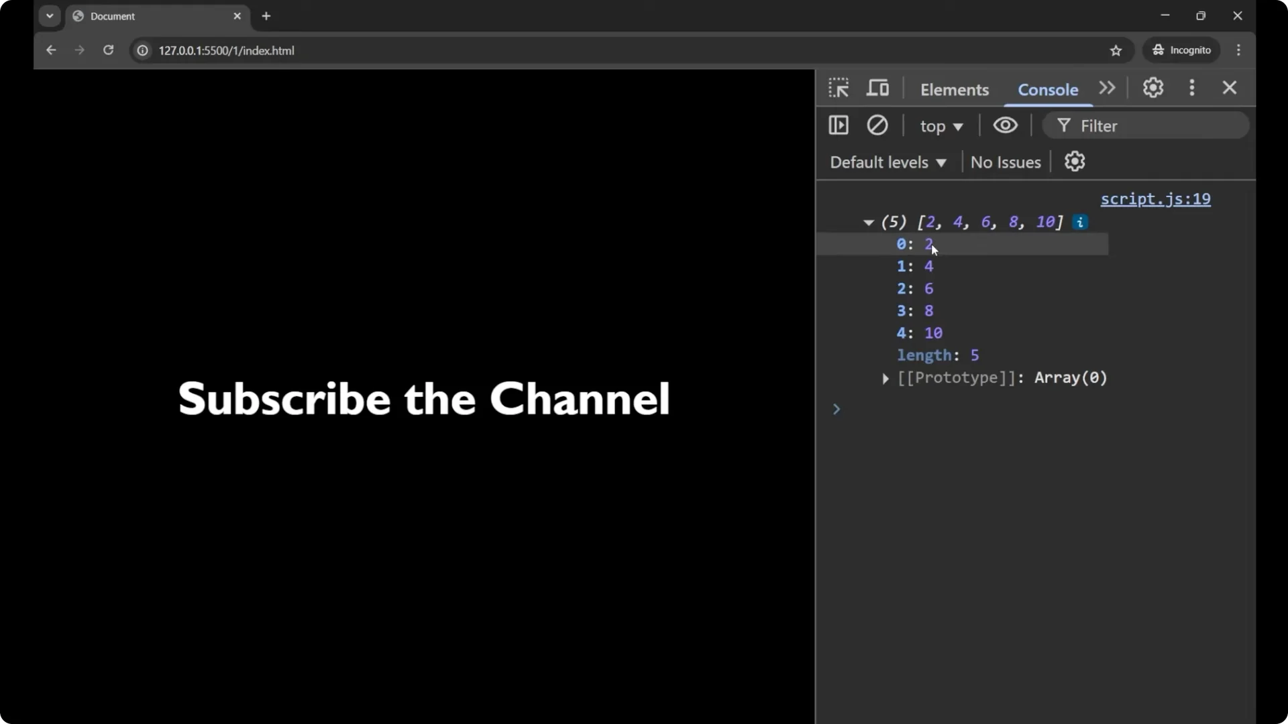
Task: Select the inspect element tool
Action: pos(839,88)
